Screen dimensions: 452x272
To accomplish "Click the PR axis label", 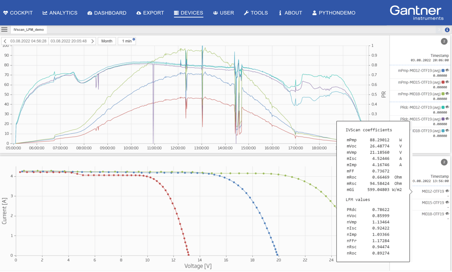I will (x=384, y=94).
